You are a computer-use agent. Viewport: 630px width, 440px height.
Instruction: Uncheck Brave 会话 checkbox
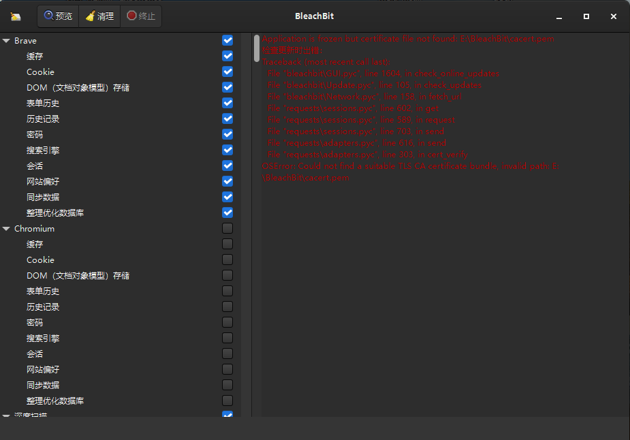click(227, 166)
